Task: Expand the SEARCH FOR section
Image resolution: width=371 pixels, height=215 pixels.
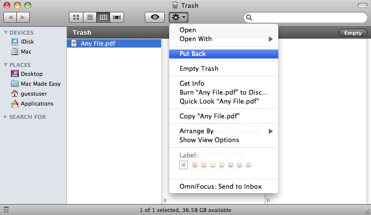Action: [x=6, y=117]
